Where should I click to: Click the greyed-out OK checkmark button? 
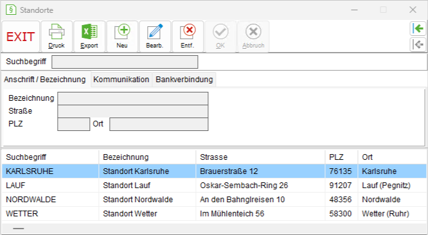(220, 37)
